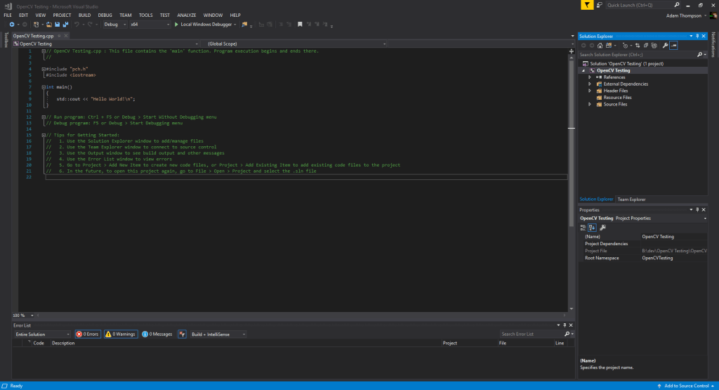The height and width of the screenshot is (390, 719).
Task: Click the Solution Explorer Home icon
Action: pyautogui.click(x=600, y=46)
